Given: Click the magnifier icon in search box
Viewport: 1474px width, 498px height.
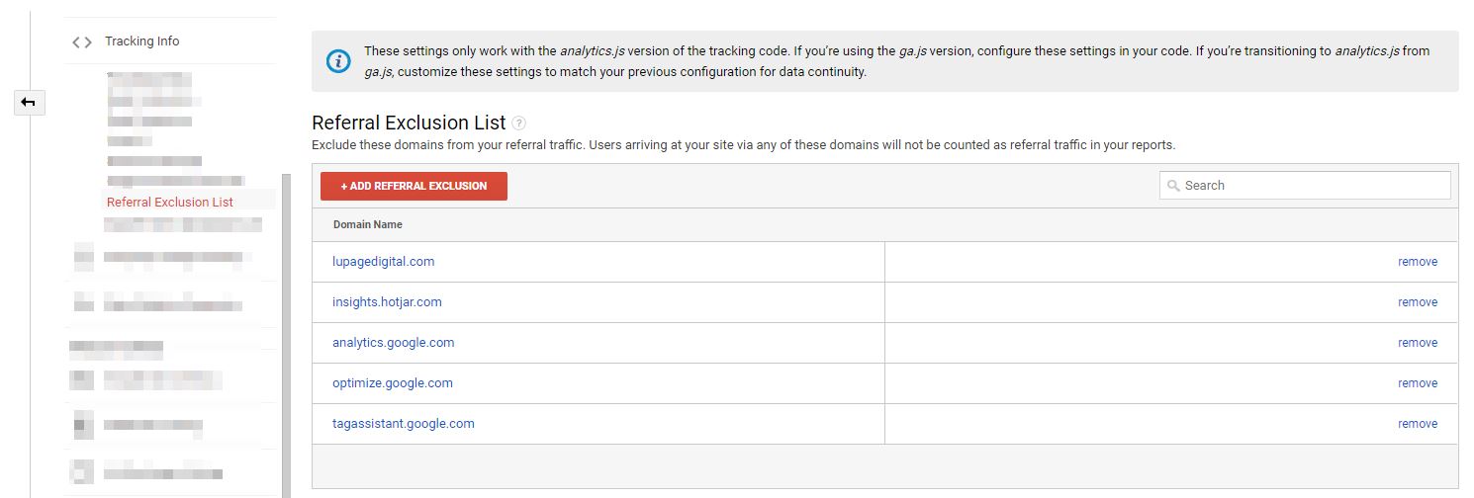Looking at the screenshot, I should click(x=1173, y=186).
